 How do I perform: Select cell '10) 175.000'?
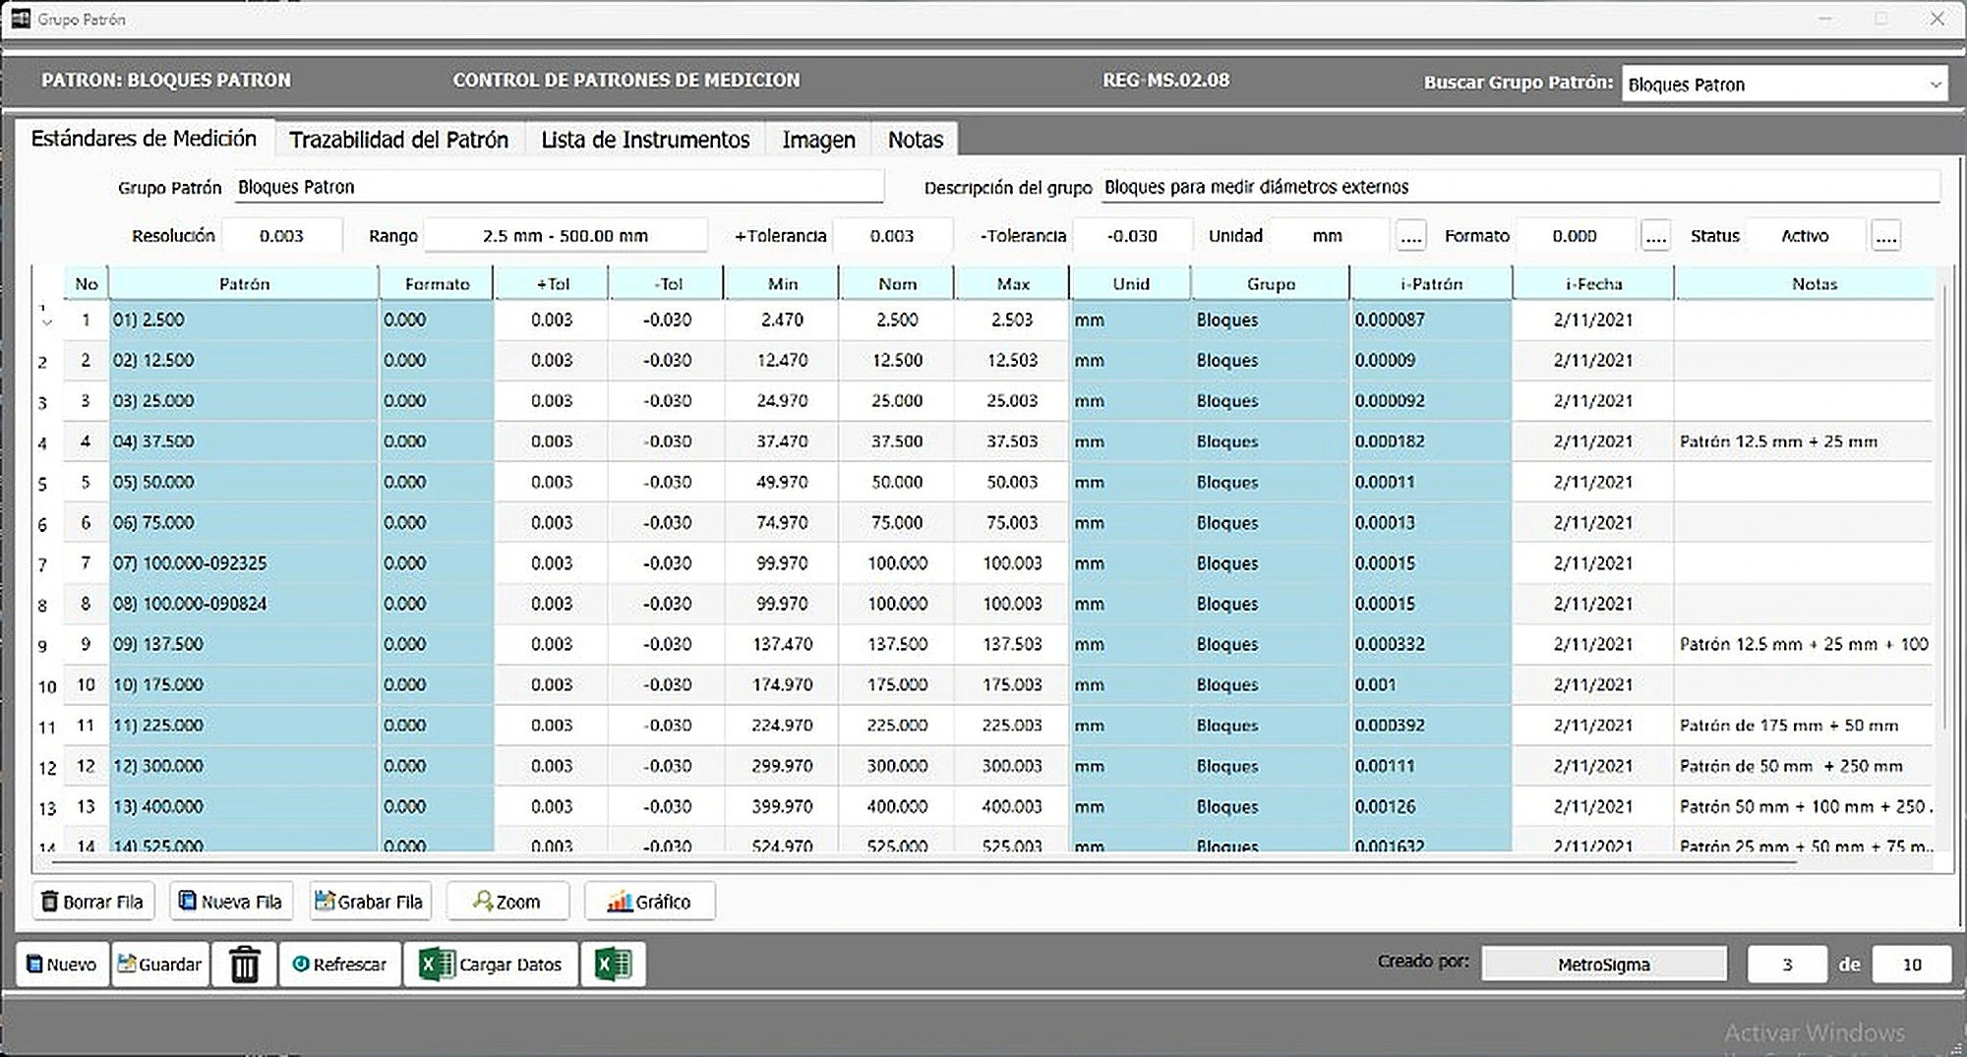point(244,684)
